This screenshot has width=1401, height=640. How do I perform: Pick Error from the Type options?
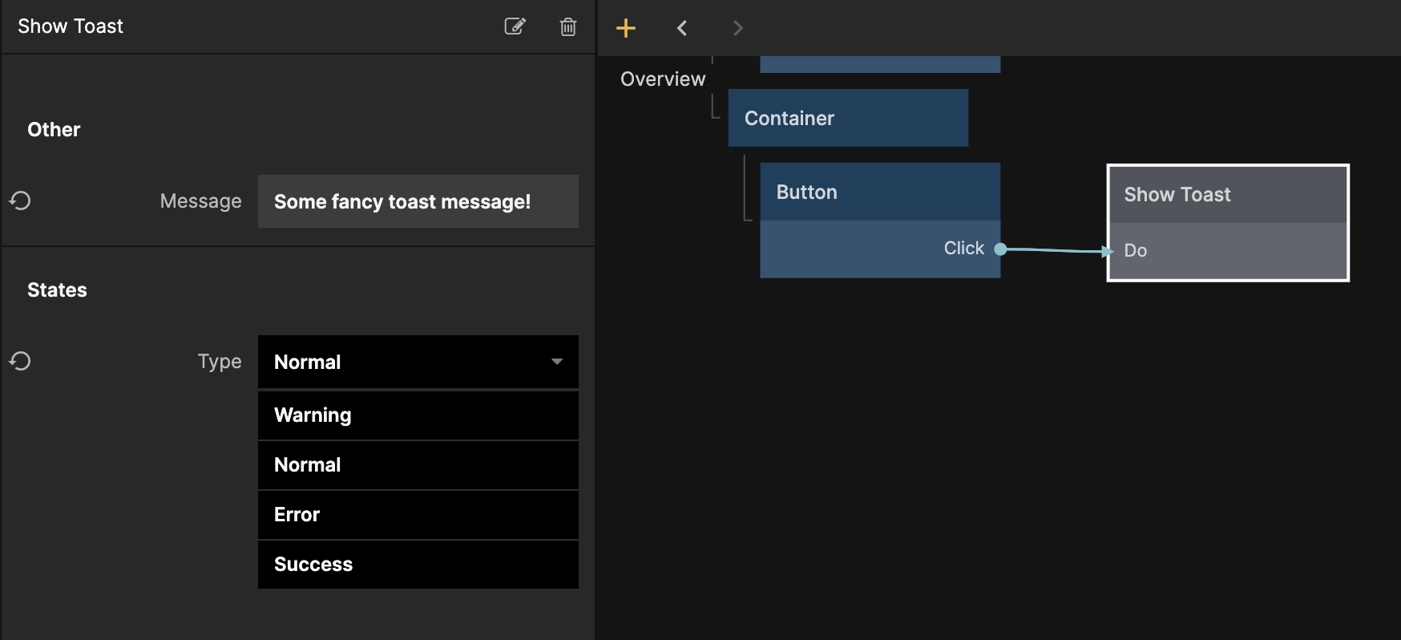pyautogui.click(x=418, y=514)
